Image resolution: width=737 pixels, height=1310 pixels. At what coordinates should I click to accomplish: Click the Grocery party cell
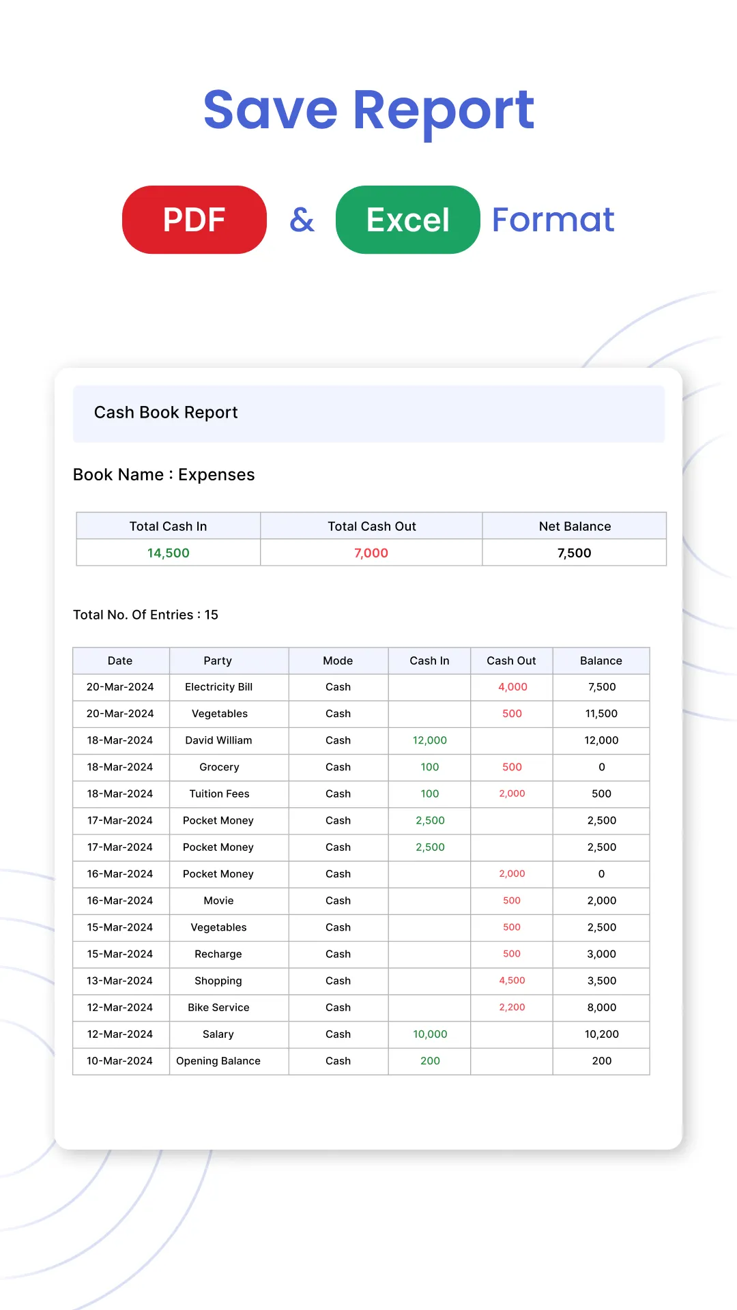point(229,767)
